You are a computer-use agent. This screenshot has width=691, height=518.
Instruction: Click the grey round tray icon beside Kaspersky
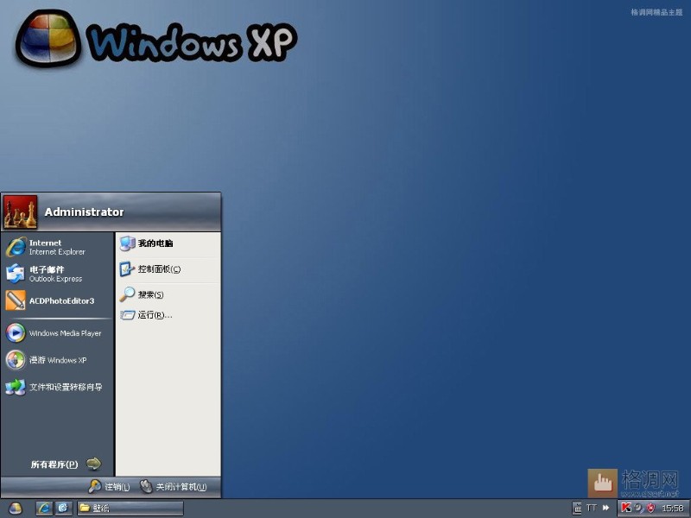pos(638,508)
